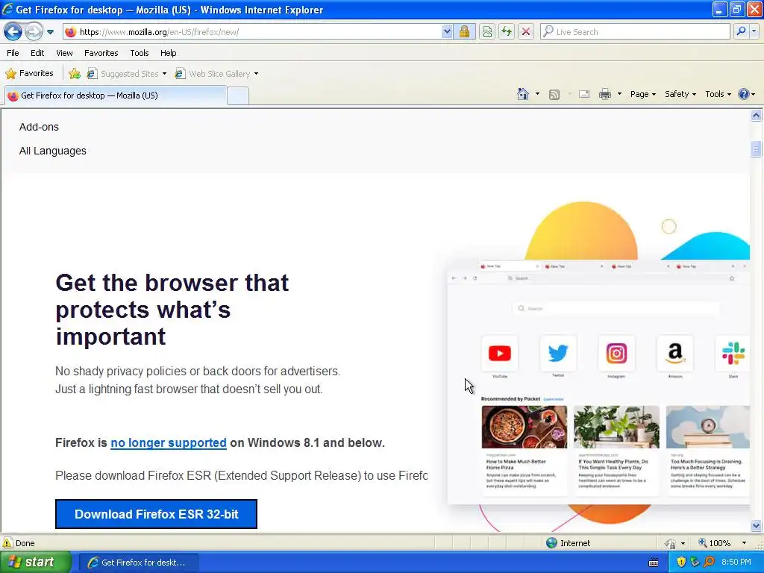Click the Forward navigation arrow
This screenshot has height=573, width=764.
coord(33,31)
